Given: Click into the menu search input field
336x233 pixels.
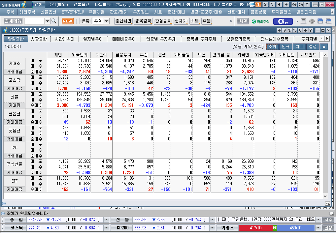Looking at the screenshot, I should pyautogui.click(x=35, y=21).
